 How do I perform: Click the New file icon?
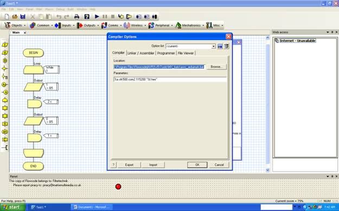click(7, 17)
